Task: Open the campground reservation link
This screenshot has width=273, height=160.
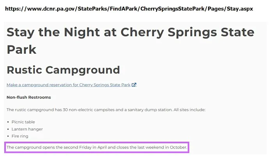Action: coord(69,85)
